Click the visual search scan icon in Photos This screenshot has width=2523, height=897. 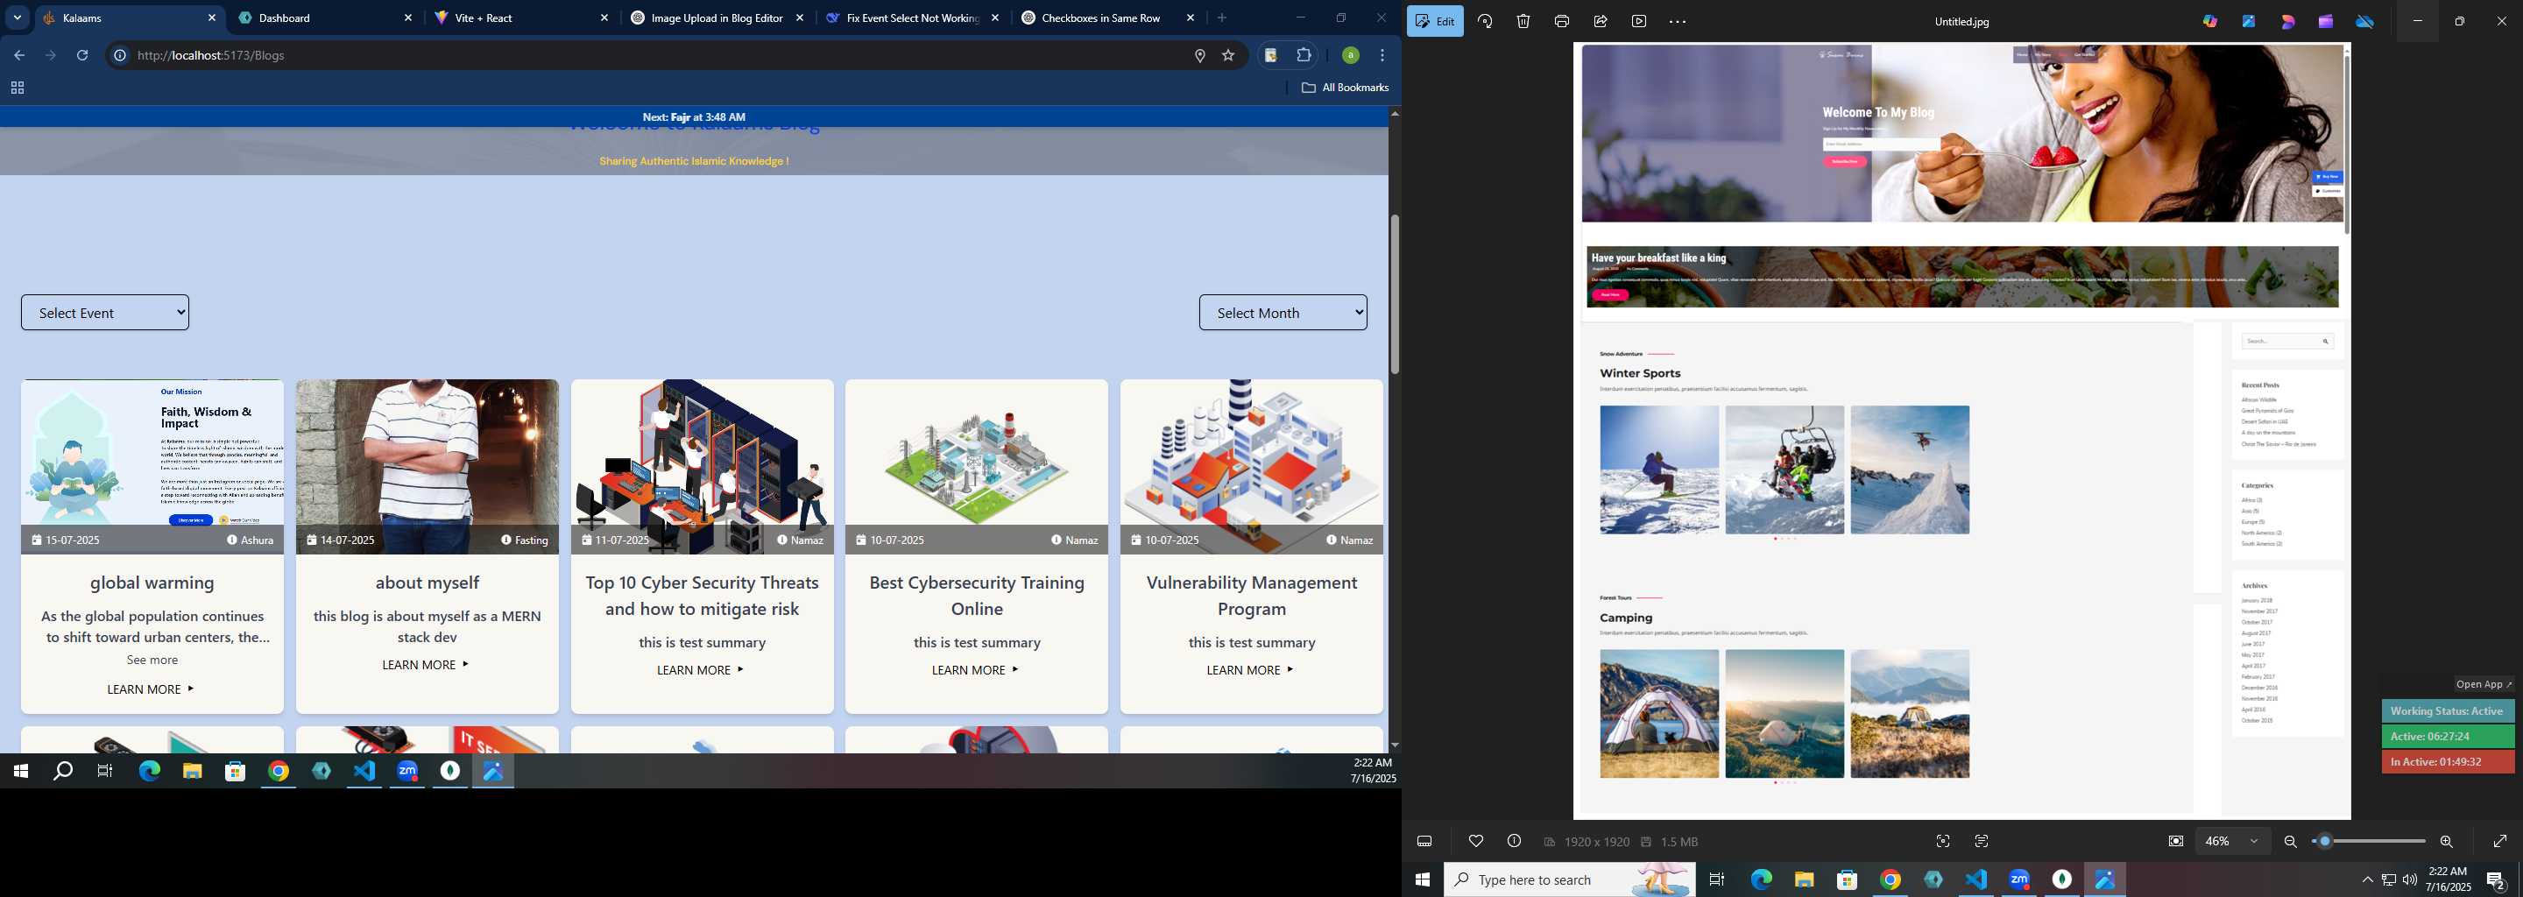[x=1943, y=841]
